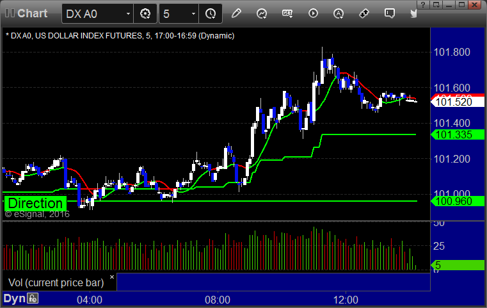Click the 101.335 green price marker

tap(458, 134)
